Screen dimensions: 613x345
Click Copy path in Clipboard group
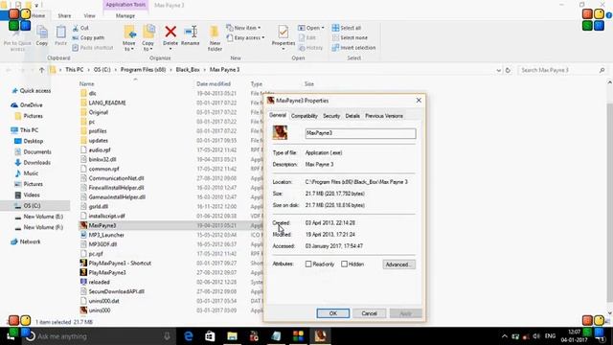88,38
